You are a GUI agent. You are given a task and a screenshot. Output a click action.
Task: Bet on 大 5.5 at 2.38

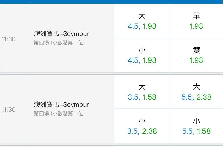197,92
